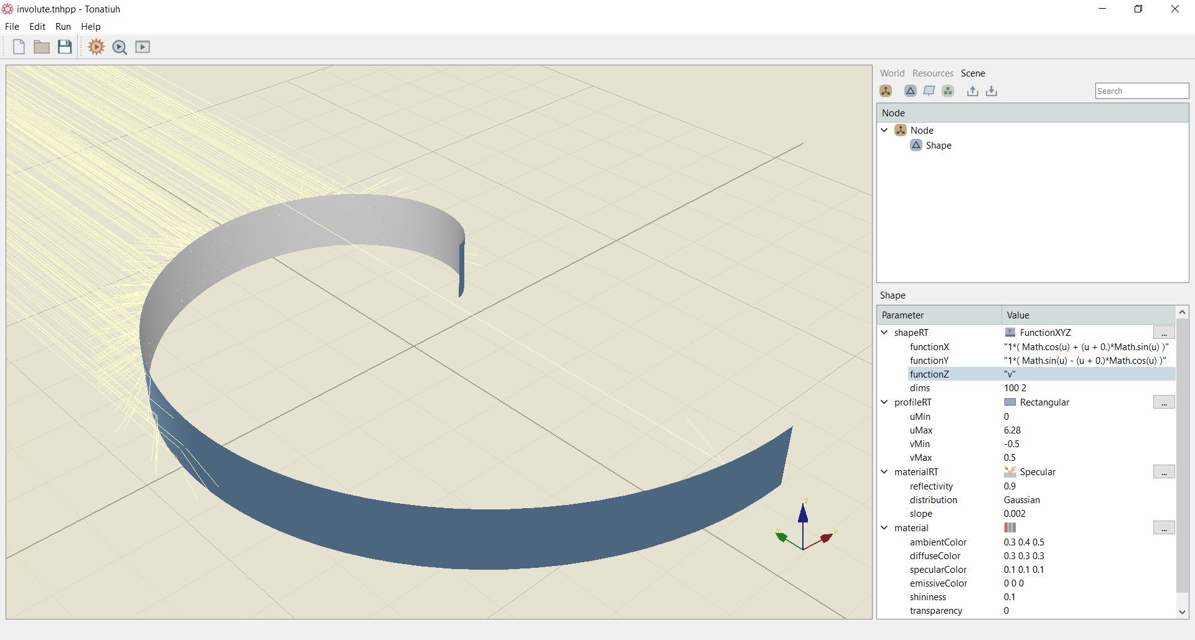Image resolution: width=1195 pixels, height=640 pixels.
Task: Click the ellipsis button for profileRT
Action: pos(1163,402)
